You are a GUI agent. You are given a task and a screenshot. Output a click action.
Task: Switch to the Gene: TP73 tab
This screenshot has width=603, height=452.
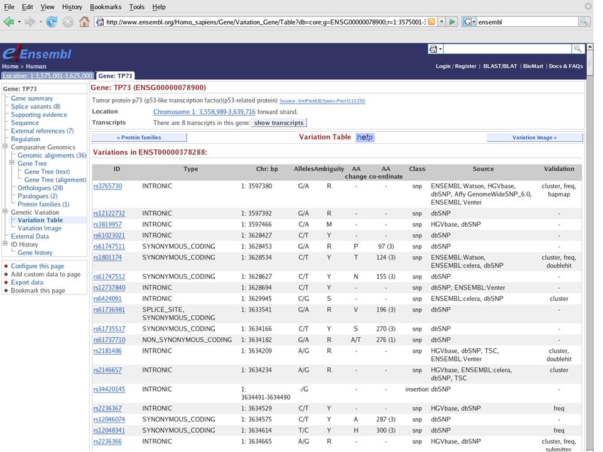116,76
